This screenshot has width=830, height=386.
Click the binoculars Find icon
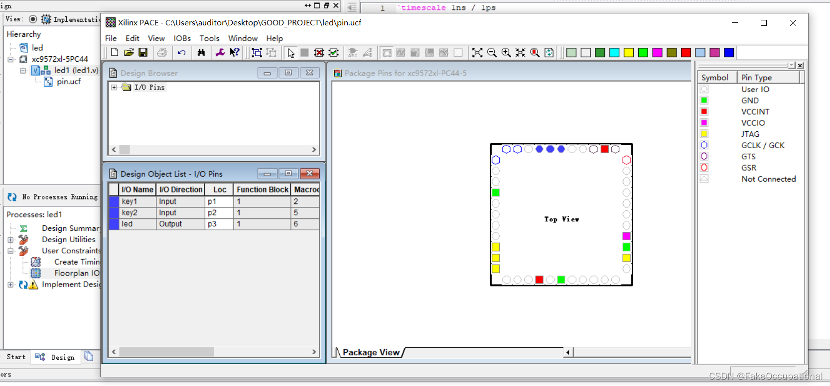point(201,52)
